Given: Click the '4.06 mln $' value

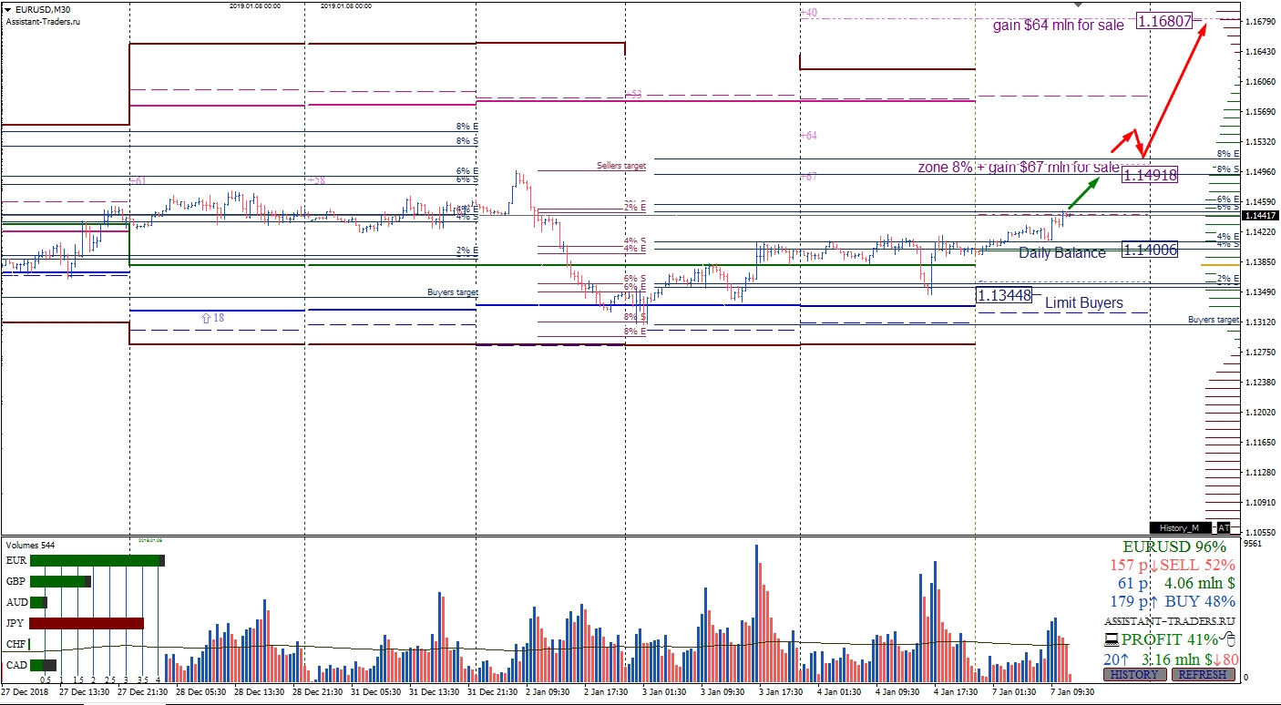Looking at the screenshot, I should click(1201, 584).
